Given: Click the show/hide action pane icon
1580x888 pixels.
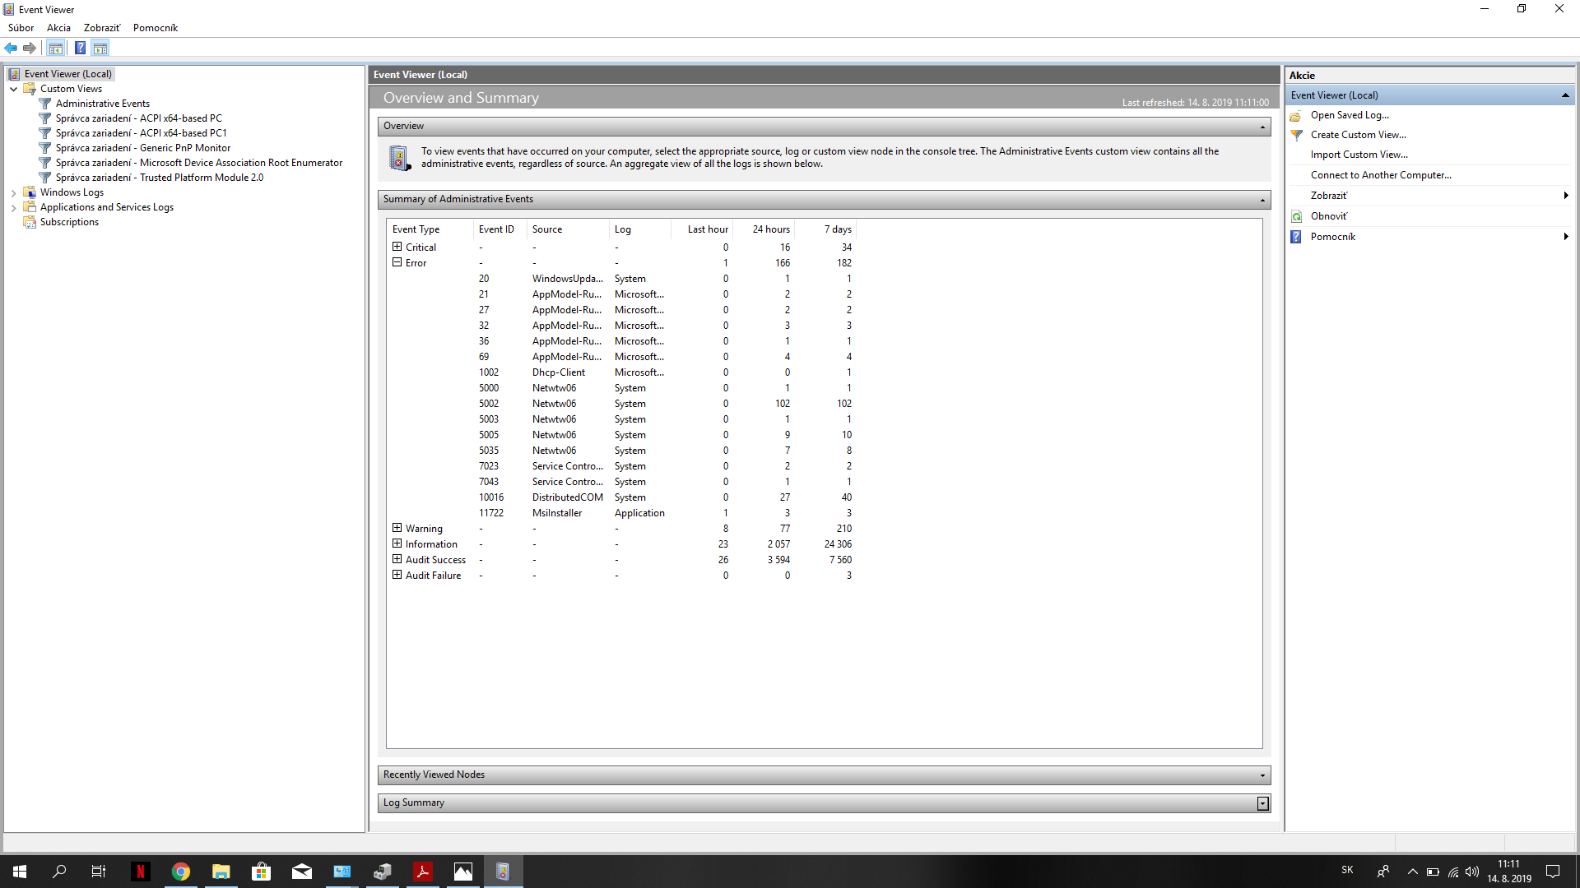Looking at the screenshot, I should 100,49.
